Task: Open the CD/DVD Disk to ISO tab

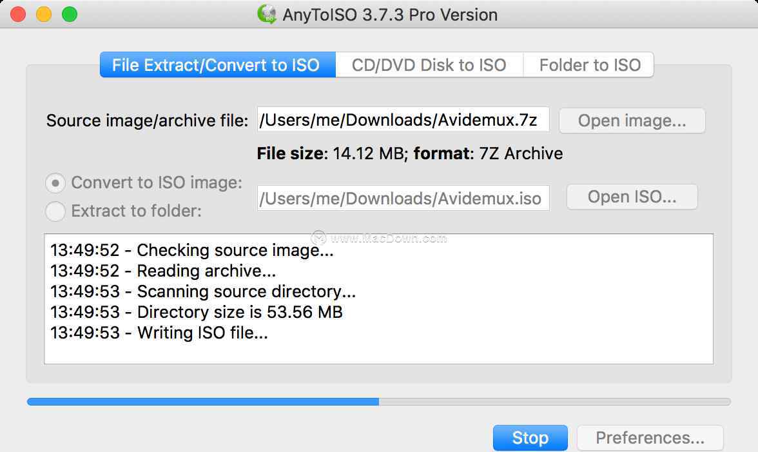Action: (429, 64)
